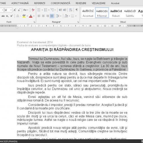Apply numbered list
Viewport: 143px width, 143px height.
[x=46, y=10]
